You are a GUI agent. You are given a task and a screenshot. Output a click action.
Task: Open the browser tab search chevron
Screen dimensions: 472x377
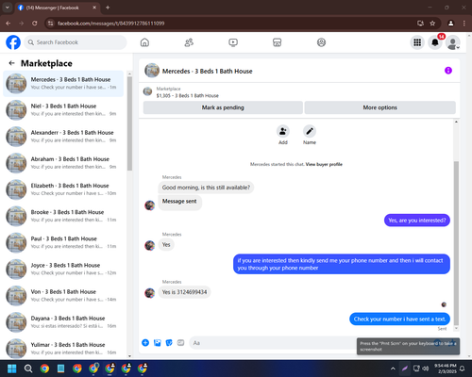click(7, 8)
